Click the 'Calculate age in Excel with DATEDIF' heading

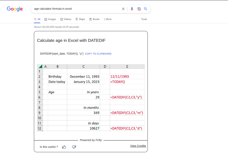(x=71, y=40)
